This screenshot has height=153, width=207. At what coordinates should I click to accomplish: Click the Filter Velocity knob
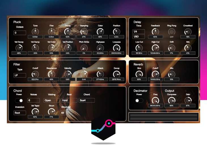pos(68,74)
